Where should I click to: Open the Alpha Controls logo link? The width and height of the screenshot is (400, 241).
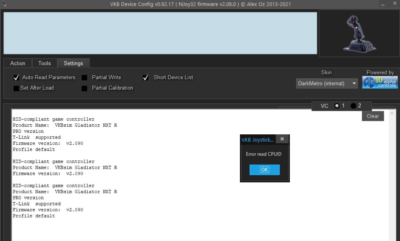coord(380,82)
